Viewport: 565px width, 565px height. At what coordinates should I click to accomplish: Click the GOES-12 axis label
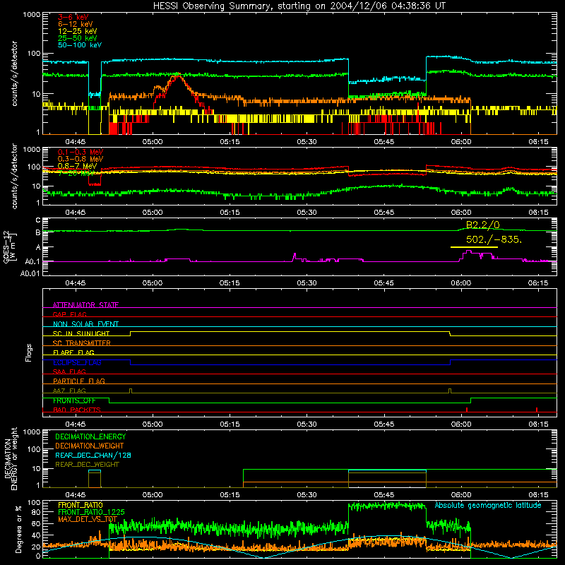[x=6, y=247]
